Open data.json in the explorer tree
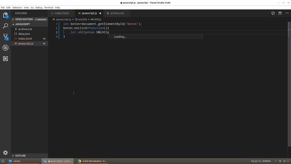This screenshot has width=291, height=164. [x=30, y=34]
